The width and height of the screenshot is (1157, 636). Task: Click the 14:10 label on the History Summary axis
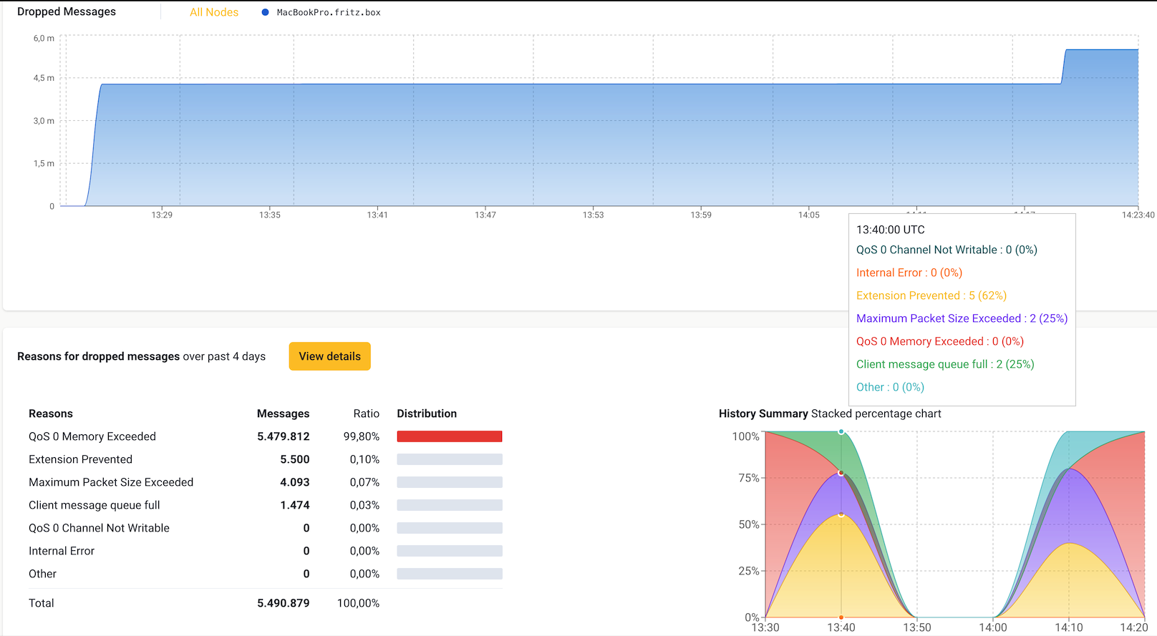[1069, 627]
